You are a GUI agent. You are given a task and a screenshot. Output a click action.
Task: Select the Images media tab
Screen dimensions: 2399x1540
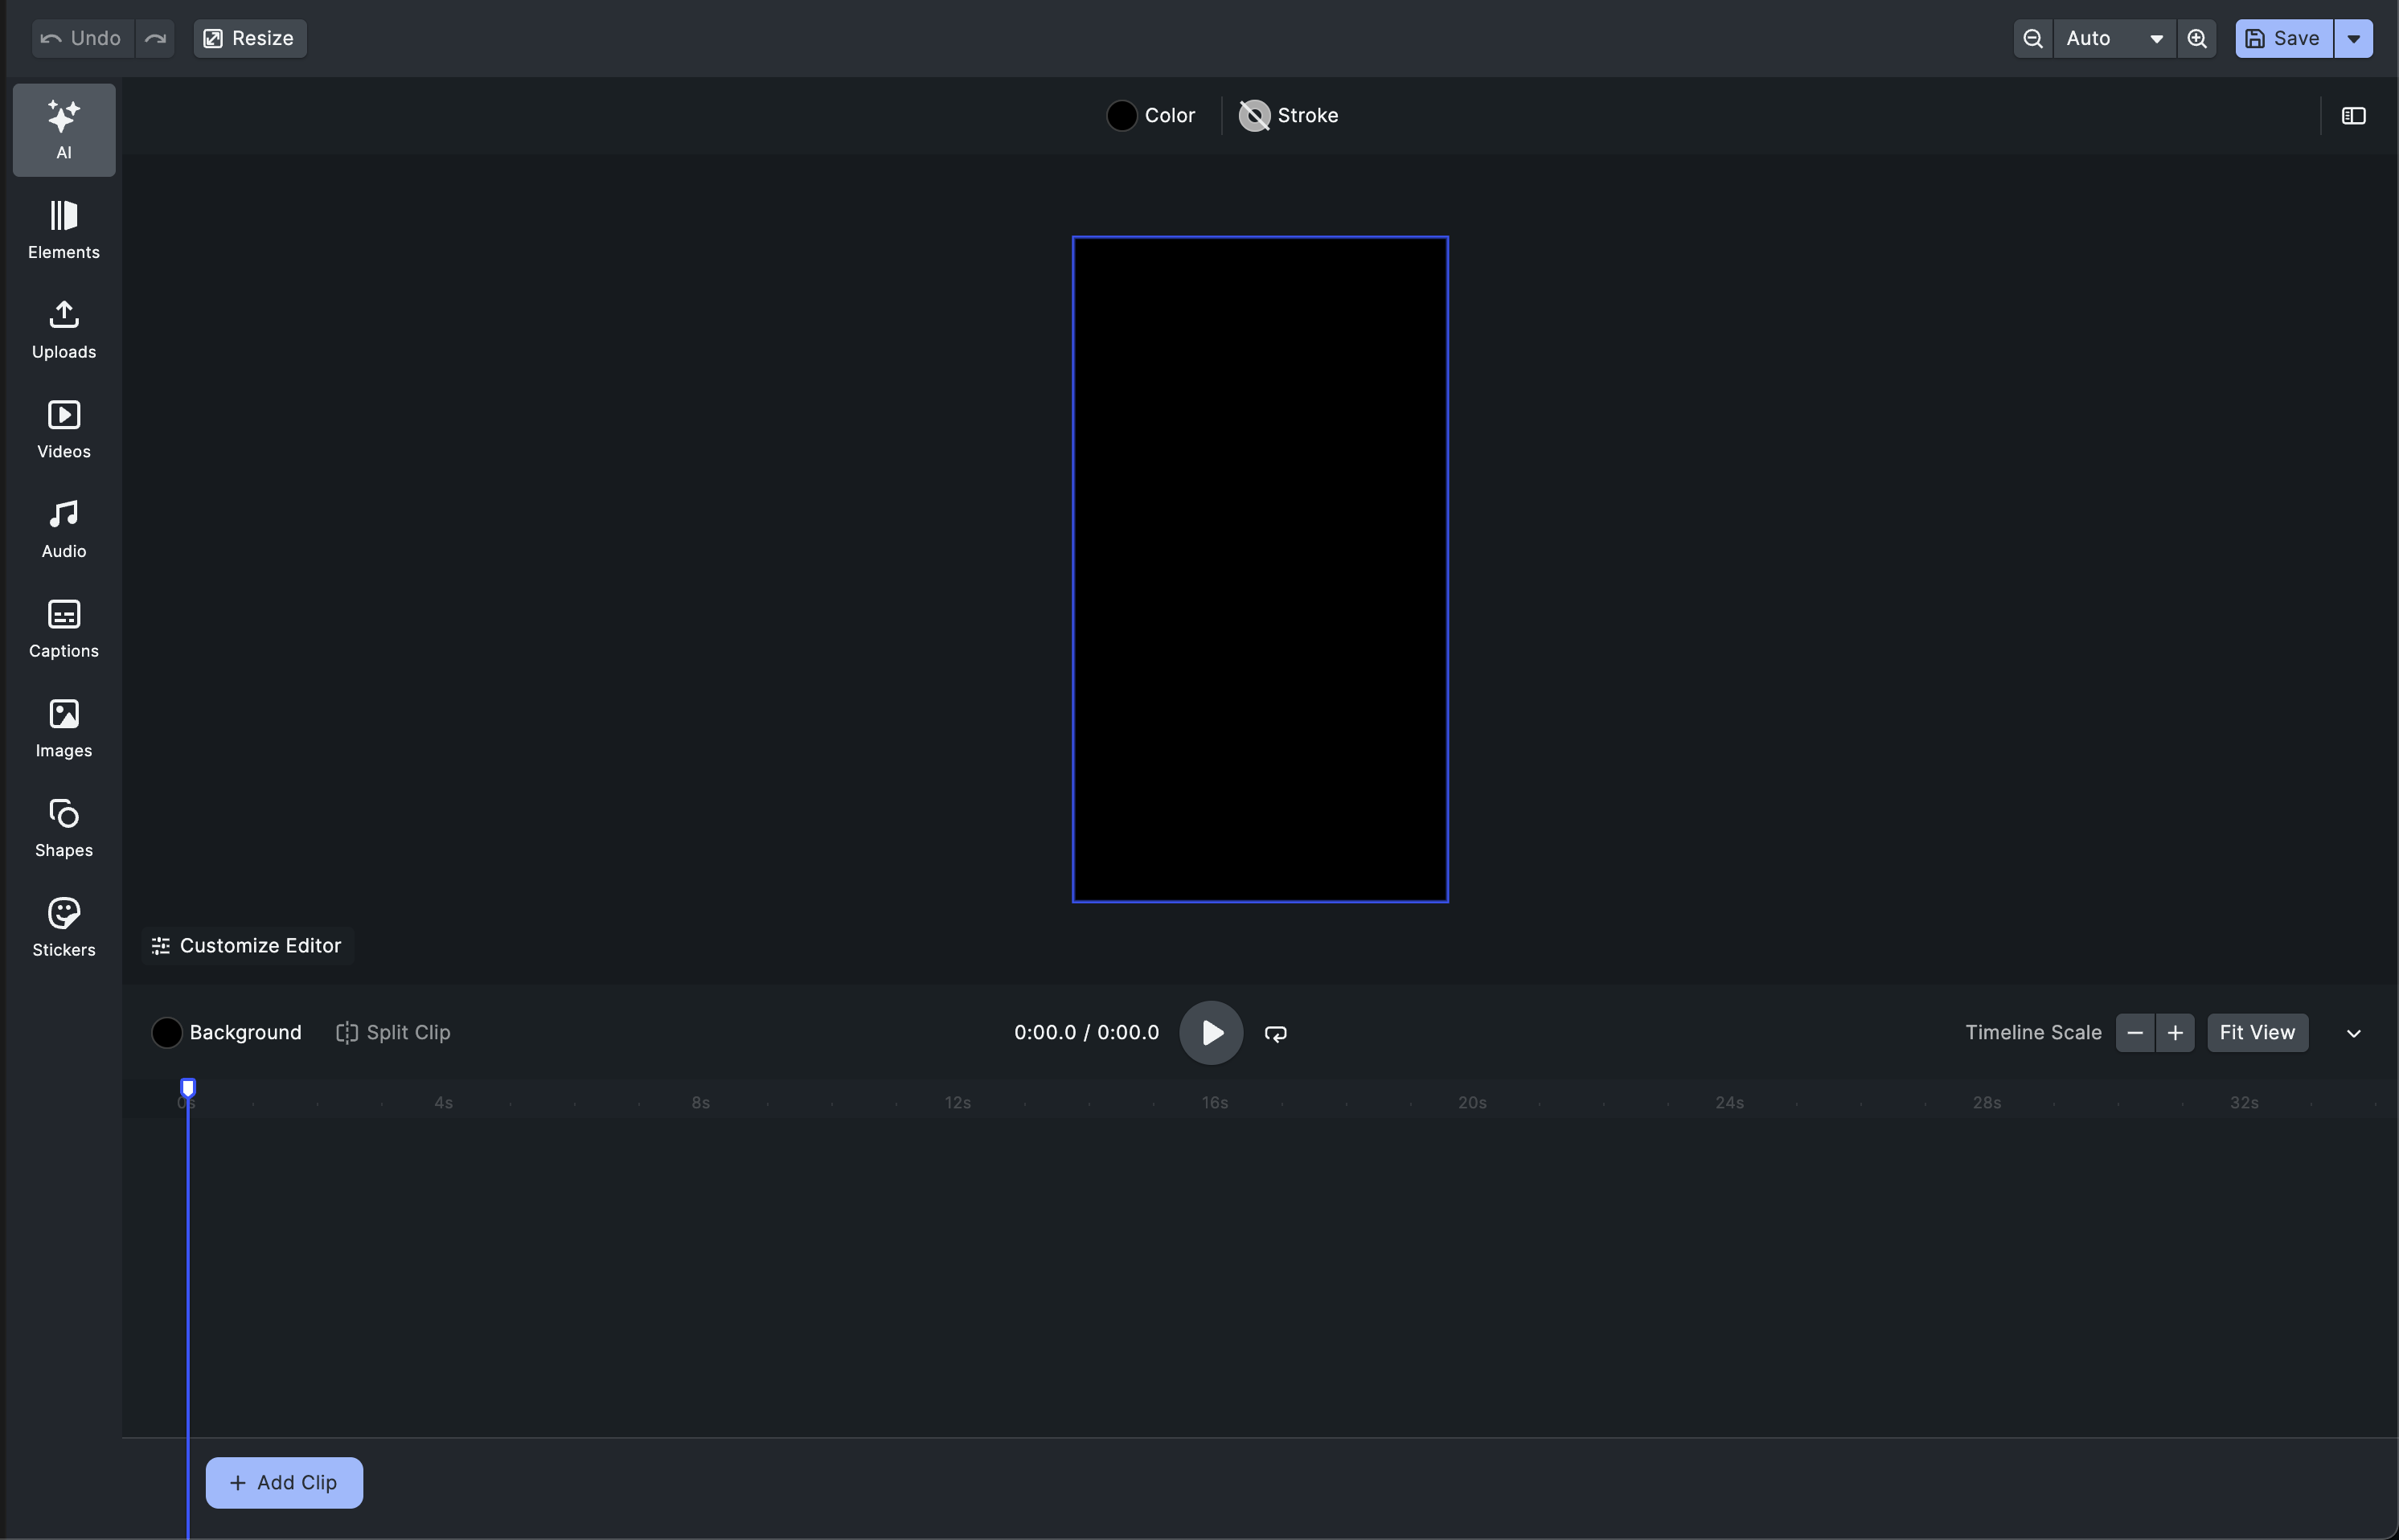[x=62, y=727]
